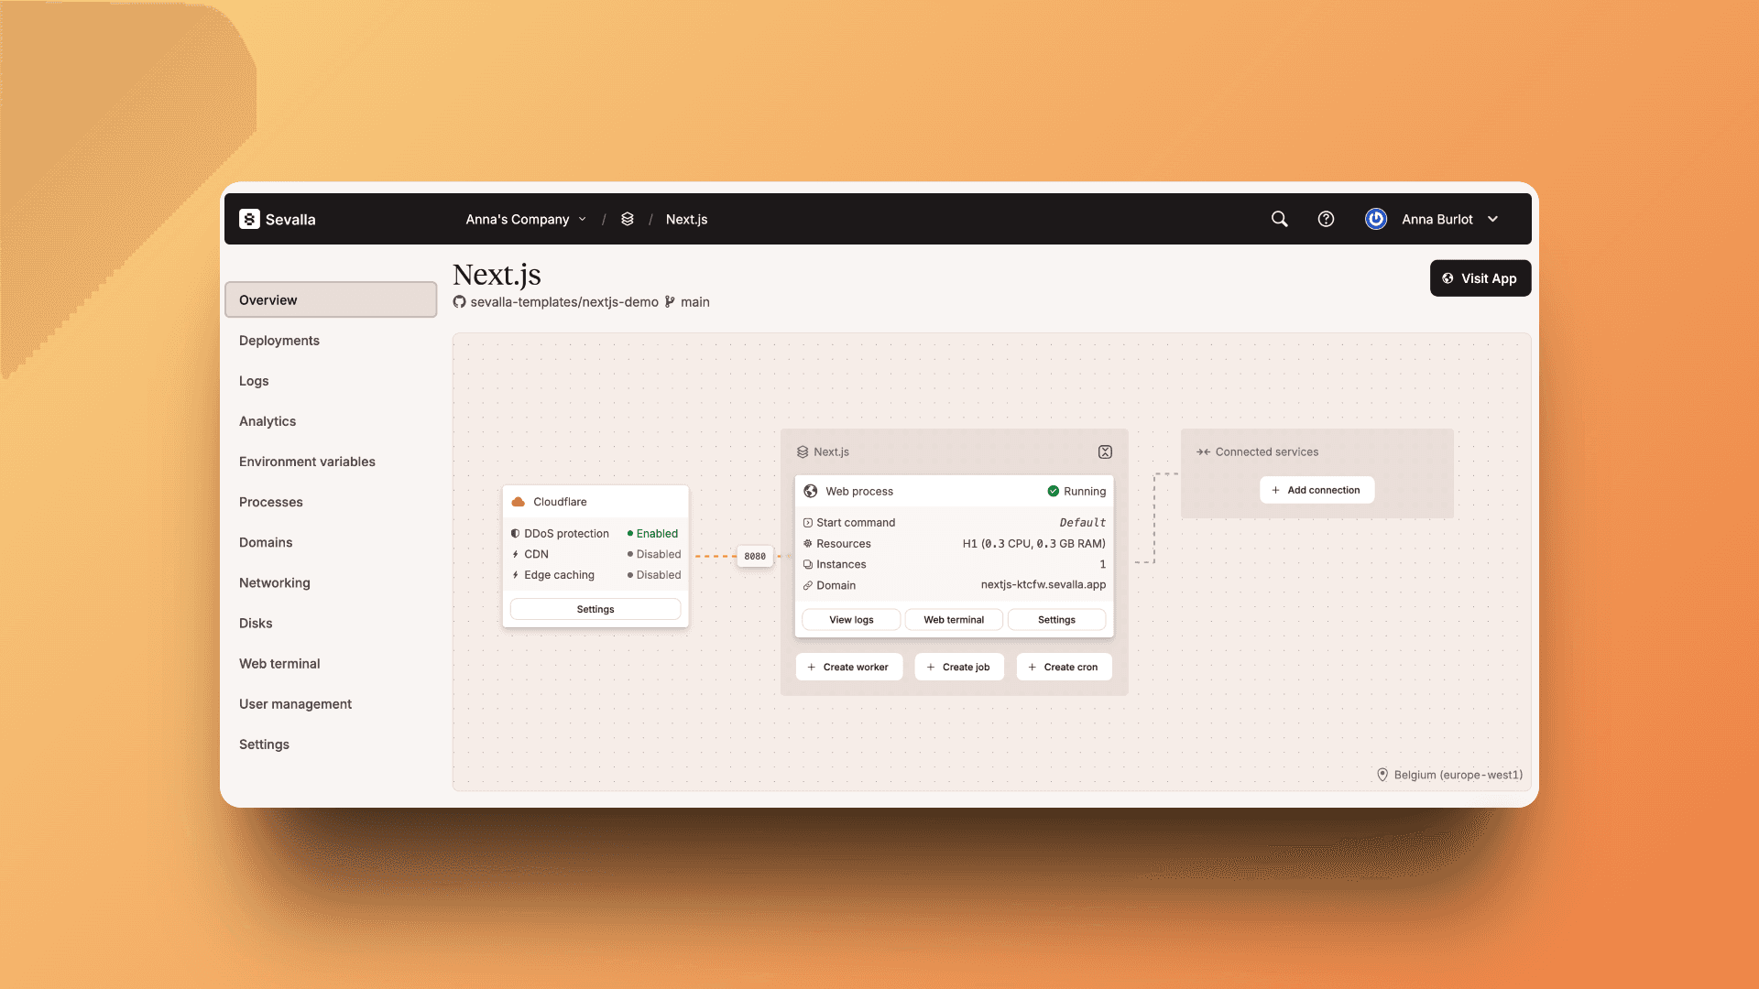Click the 8080 port badge
The width and height of the screenshot is (1759, 989).
pyautogui.click(x=755, y=556)
